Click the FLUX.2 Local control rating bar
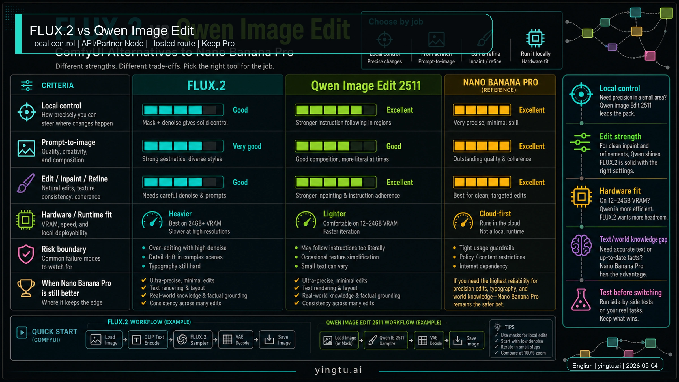679x382 pixels. (x=183, y=110)
